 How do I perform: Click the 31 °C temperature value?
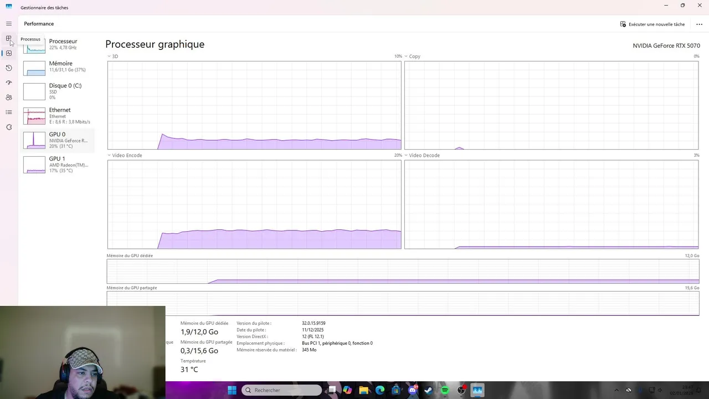(x=189, y=370)
